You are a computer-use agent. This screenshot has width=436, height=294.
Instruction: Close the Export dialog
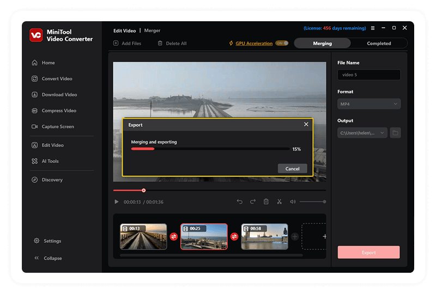pos(306,124)
